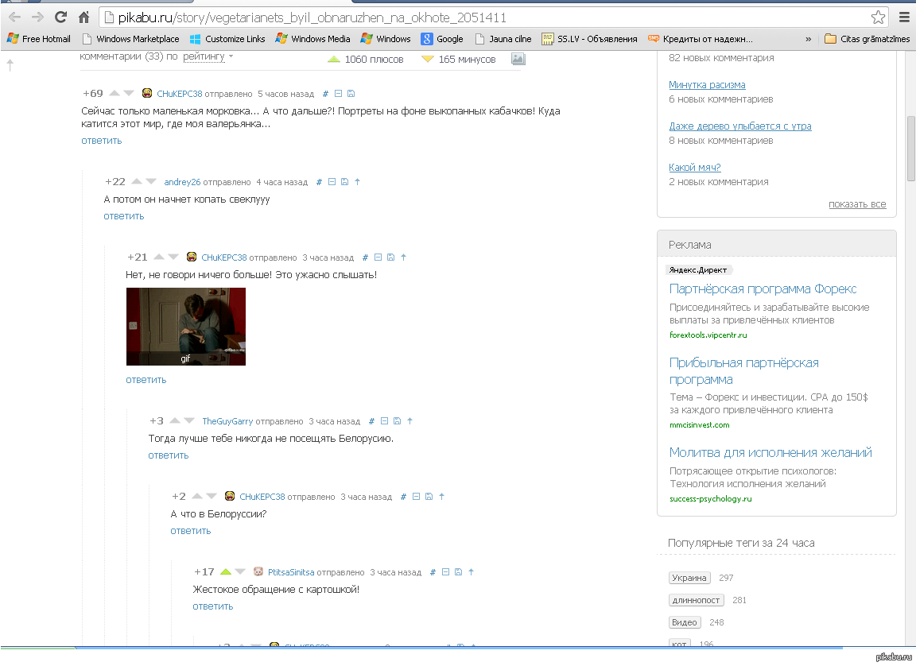The height and width of the screenshot is (666, 916).
Task: Click the page vertical scrollbar thumb
Action: [910, 149]
